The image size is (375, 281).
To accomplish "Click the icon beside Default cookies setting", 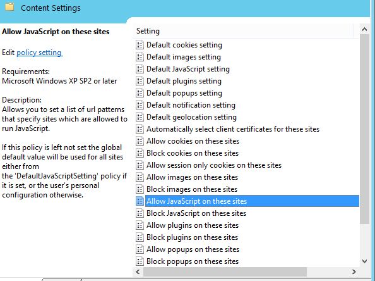I will tap(140, 45).
